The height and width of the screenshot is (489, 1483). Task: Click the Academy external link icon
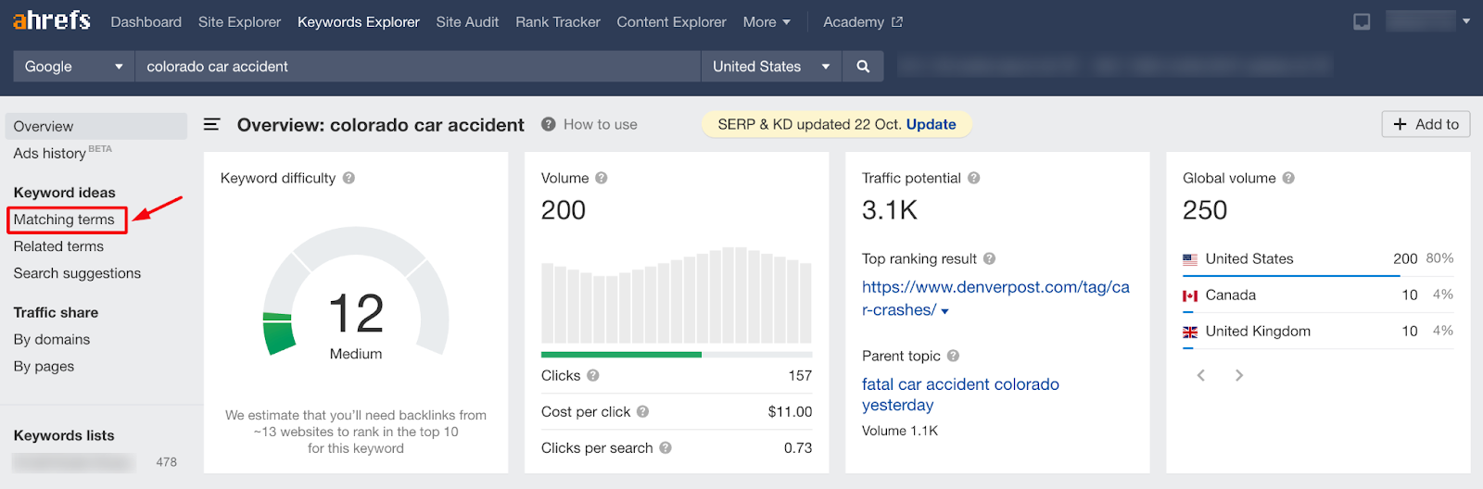click(x=896, y=22)
